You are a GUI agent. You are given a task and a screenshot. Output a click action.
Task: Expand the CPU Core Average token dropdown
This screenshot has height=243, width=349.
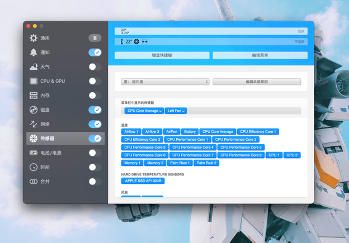tap(144, 111)
